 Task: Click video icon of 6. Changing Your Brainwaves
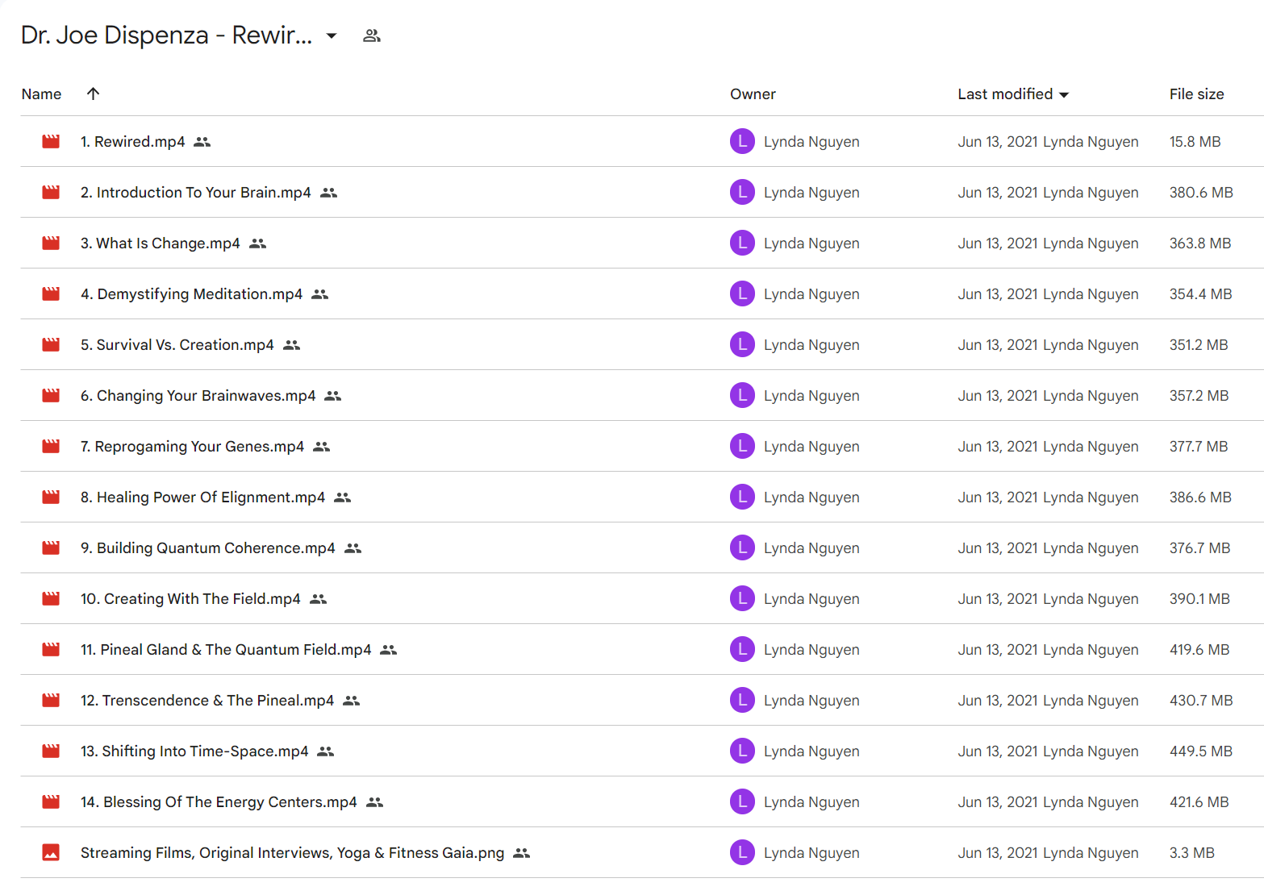pos(51,395)
